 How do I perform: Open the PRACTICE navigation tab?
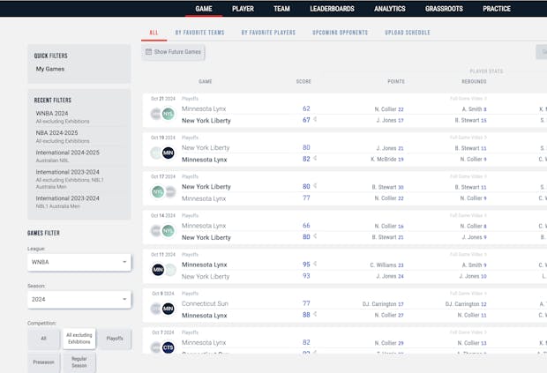click(497, 9)
